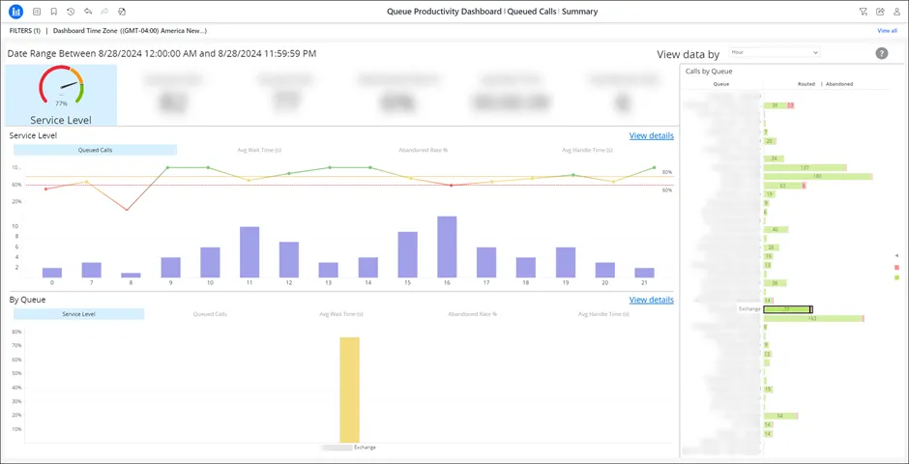
Task: Click the Queued Calls breadcrumb in title
Action: click(532, 11)
